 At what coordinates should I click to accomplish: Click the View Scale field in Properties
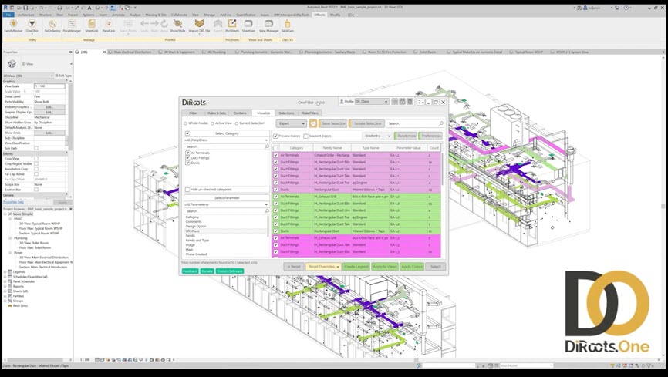(x=49, y=86)
